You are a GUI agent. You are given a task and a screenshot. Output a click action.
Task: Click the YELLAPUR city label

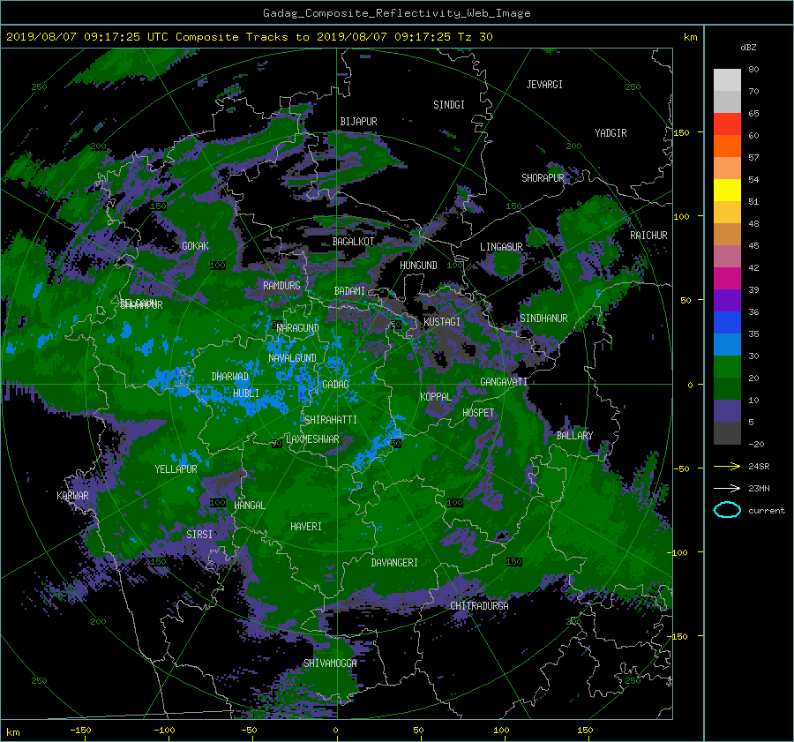point(176,469)
